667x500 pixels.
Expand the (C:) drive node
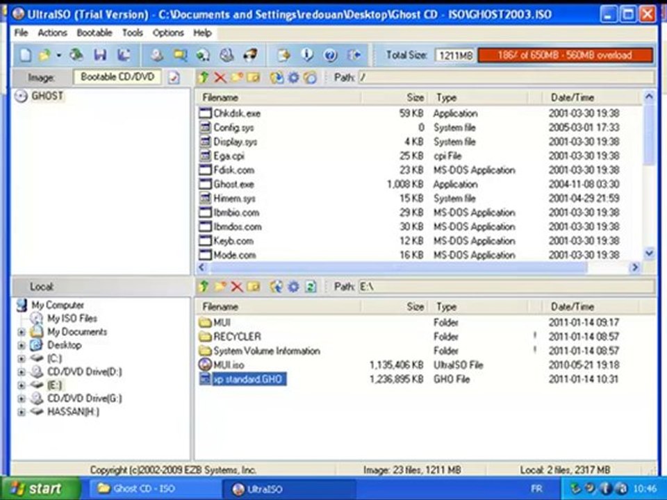tap(22, 358)
